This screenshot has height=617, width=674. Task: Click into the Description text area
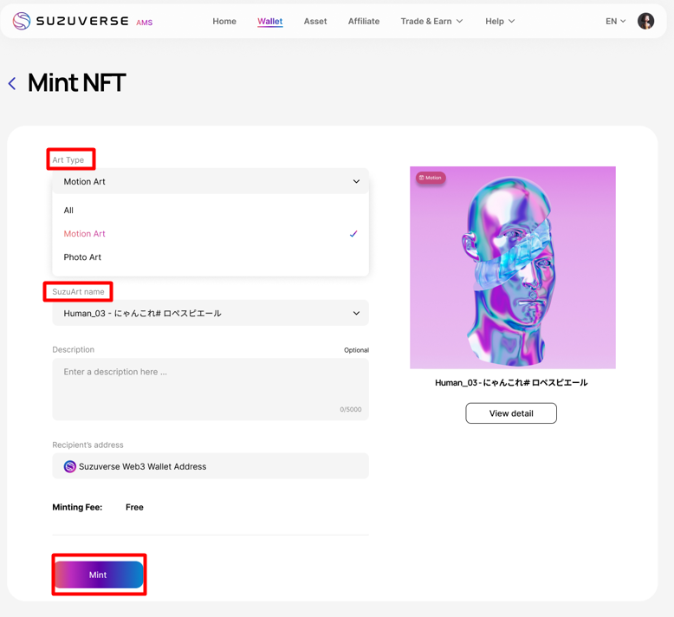pos(210,388)
